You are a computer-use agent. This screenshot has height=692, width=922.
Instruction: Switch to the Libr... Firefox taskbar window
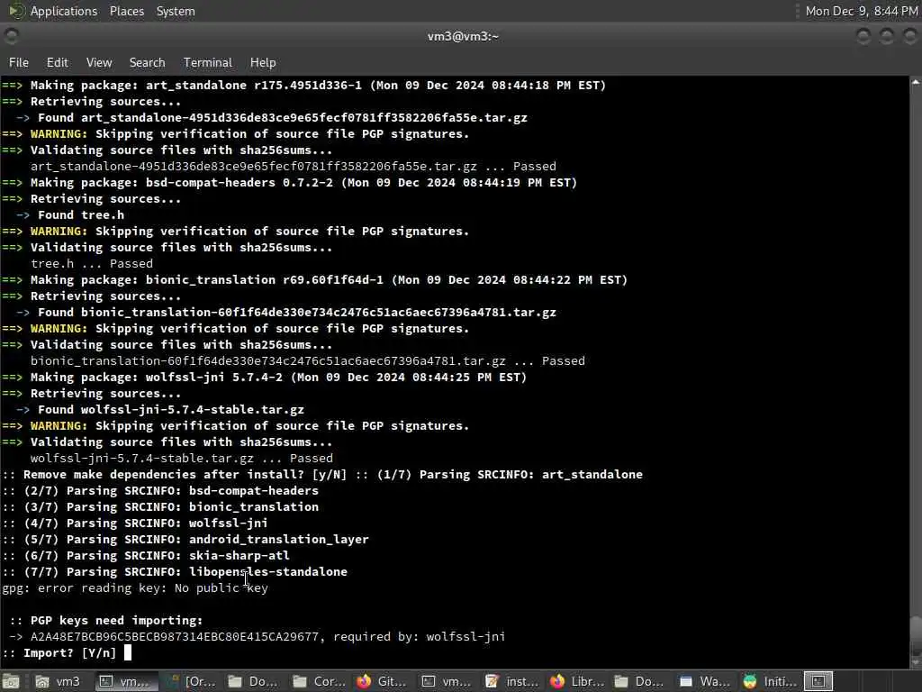point(577,681)
